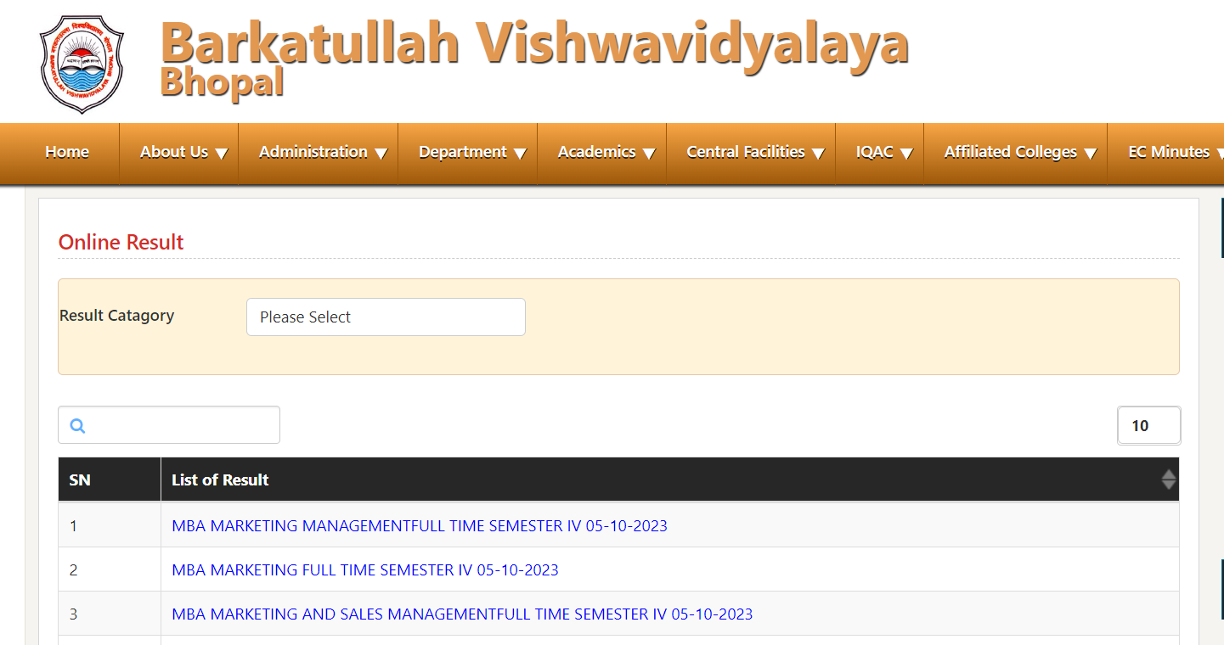
Task: Click the 'Online Result' heading text
Action: [121, 242]
